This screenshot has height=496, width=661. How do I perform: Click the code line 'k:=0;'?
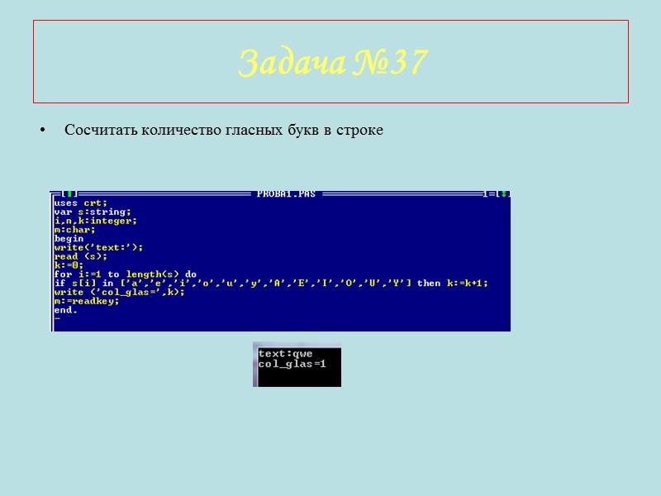click(69, 265)
